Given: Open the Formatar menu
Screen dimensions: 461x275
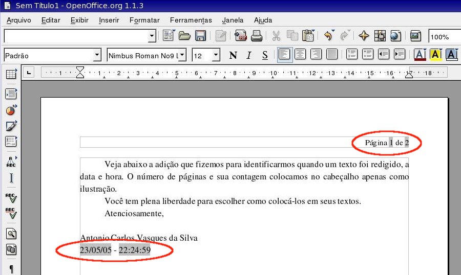Looking at the screenshot, I should pos(144,20).
